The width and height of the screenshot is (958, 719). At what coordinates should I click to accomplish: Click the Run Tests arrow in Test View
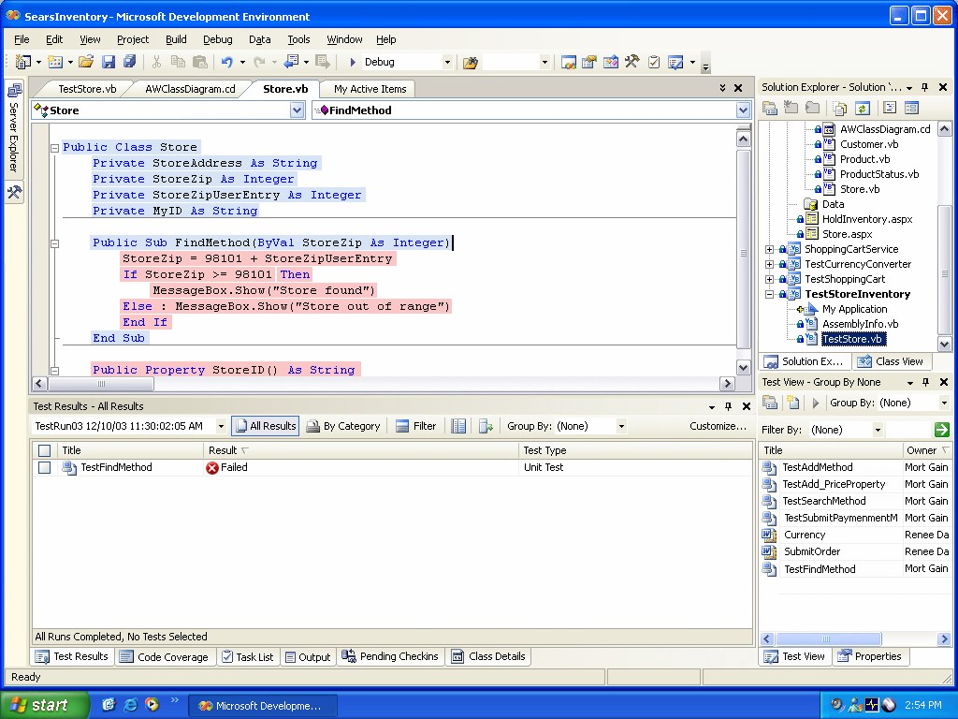click(x=815, y=403)
